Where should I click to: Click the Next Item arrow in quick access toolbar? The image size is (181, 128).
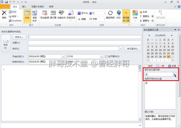pos(22,2)
